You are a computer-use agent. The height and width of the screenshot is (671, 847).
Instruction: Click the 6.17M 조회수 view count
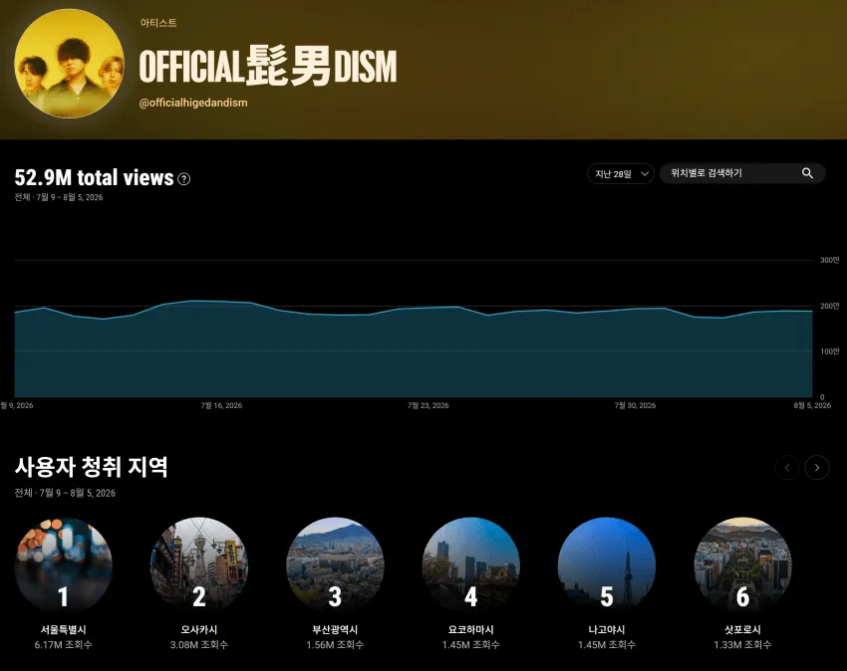[x=63, y=644]
